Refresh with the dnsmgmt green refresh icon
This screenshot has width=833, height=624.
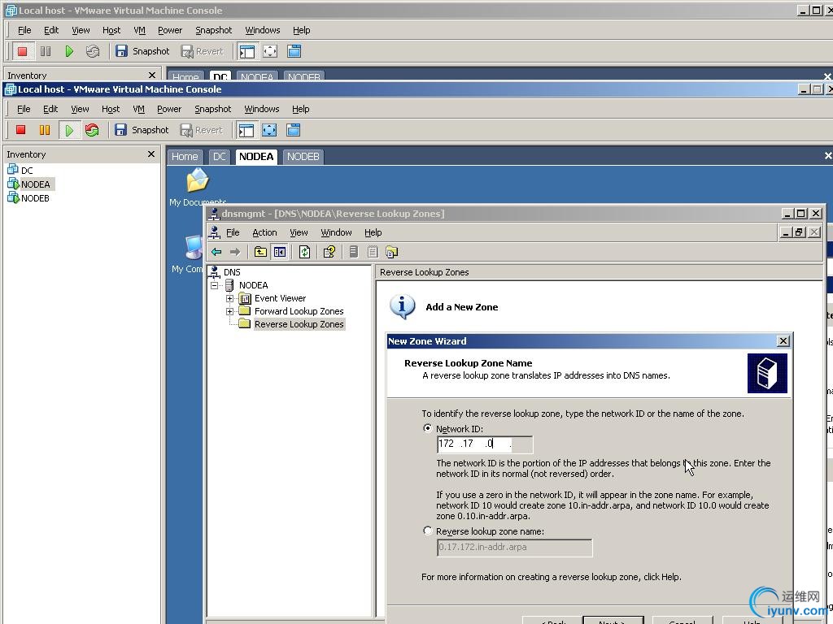coord(304,252)
